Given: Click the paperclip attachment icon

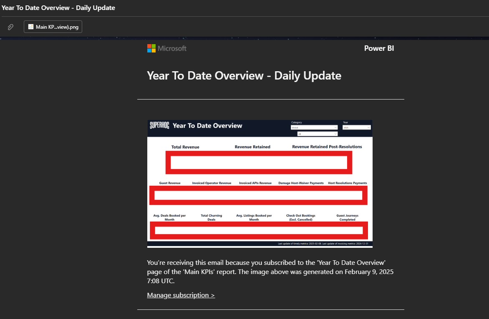Looking at the screenshot, I should (x=10, y=27).
